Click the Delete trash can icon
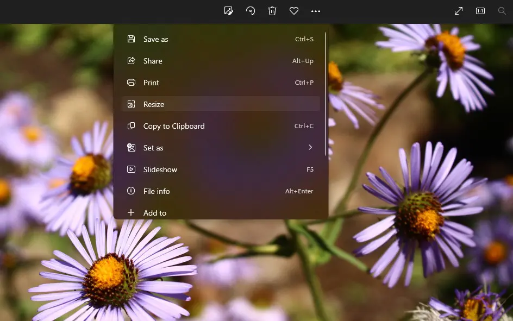The width and height of the screenshot is (513, 321). tap(272, 11)
